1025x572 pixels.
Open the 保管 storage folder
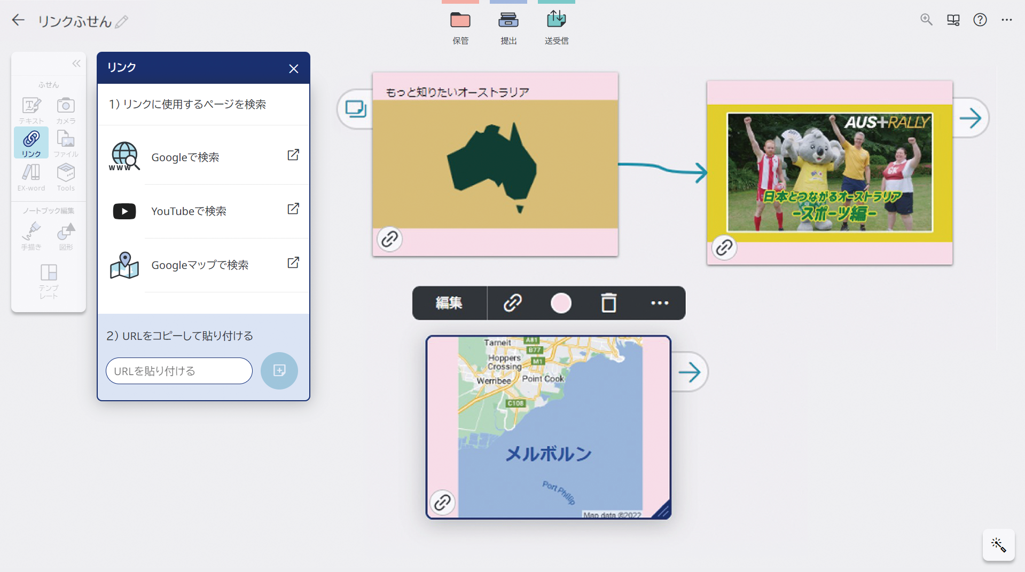(460, 27)
